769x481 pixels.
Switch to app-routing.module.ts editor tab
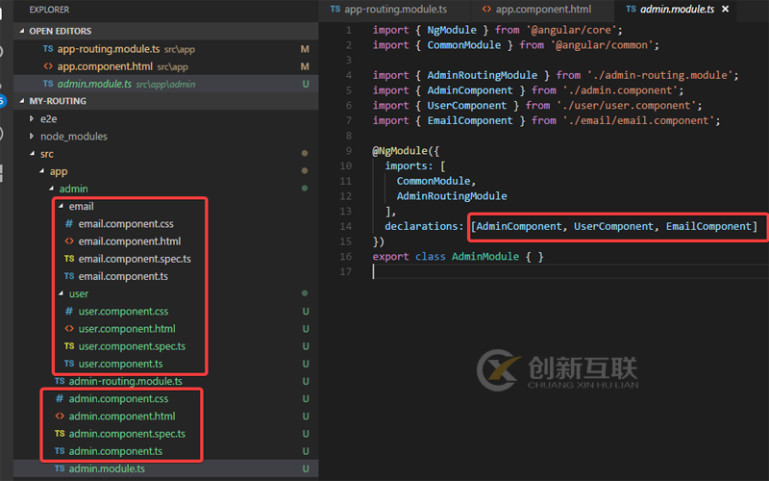point(394,10)
